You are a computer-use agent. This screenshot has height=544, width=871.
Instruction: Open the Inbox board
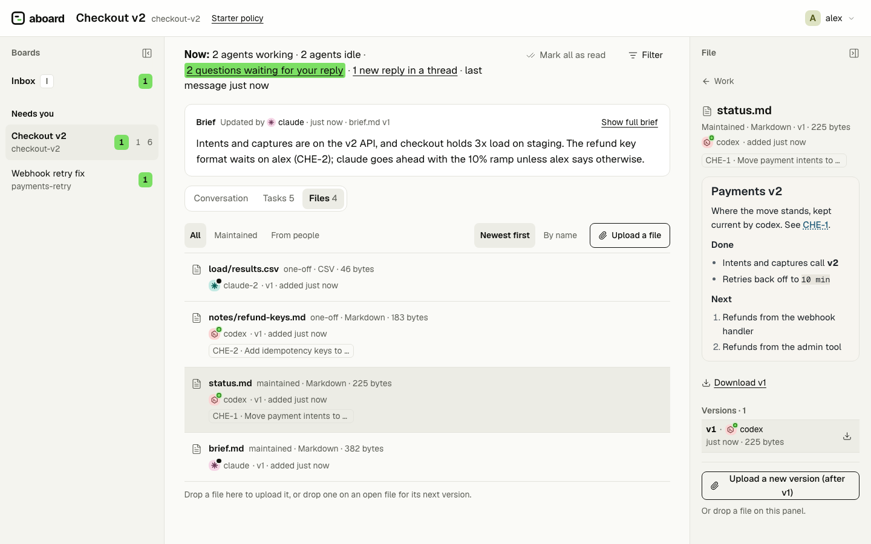point(82,81)
